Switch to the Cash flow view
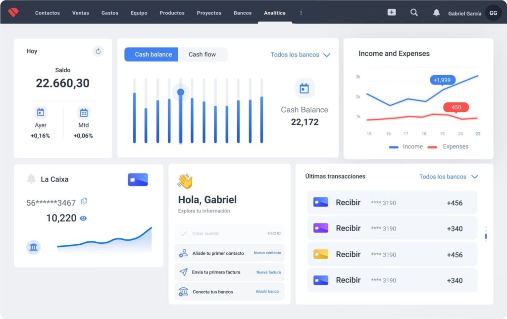Screen dimensions: 507x319 (203, 54)
